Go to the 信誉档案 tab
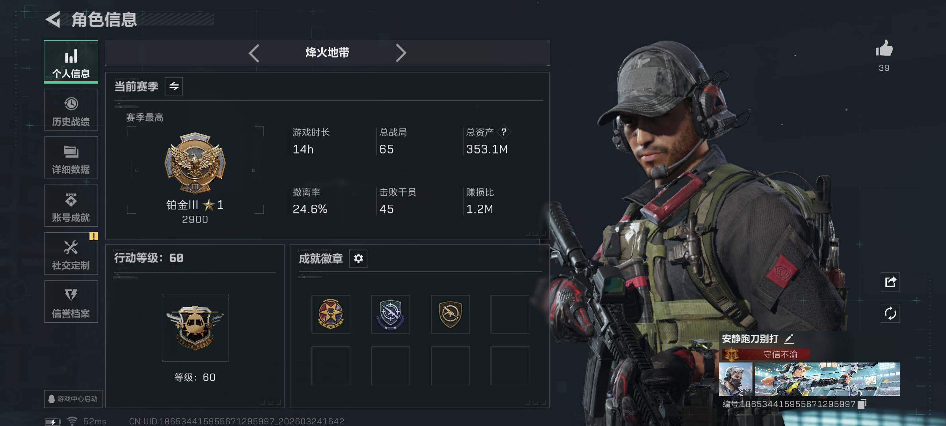The image size is (946, 426). (71, 302)
